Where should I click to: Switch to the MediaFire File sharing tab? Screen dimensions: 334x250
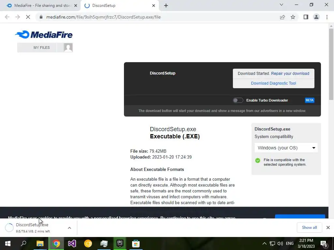40,6
